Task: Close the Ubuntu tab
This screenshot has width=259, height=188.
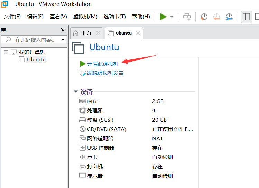Action: [x=138, y=33]
